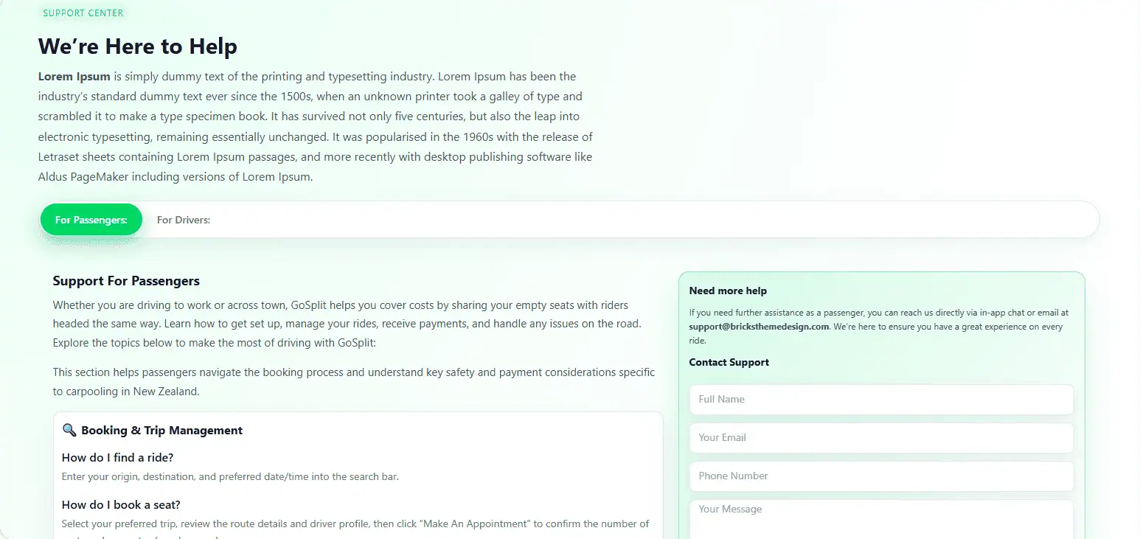The width and height of the screenshot is (1140, 539).
Task: Click the Contact Support form heading
Action: 729,363
